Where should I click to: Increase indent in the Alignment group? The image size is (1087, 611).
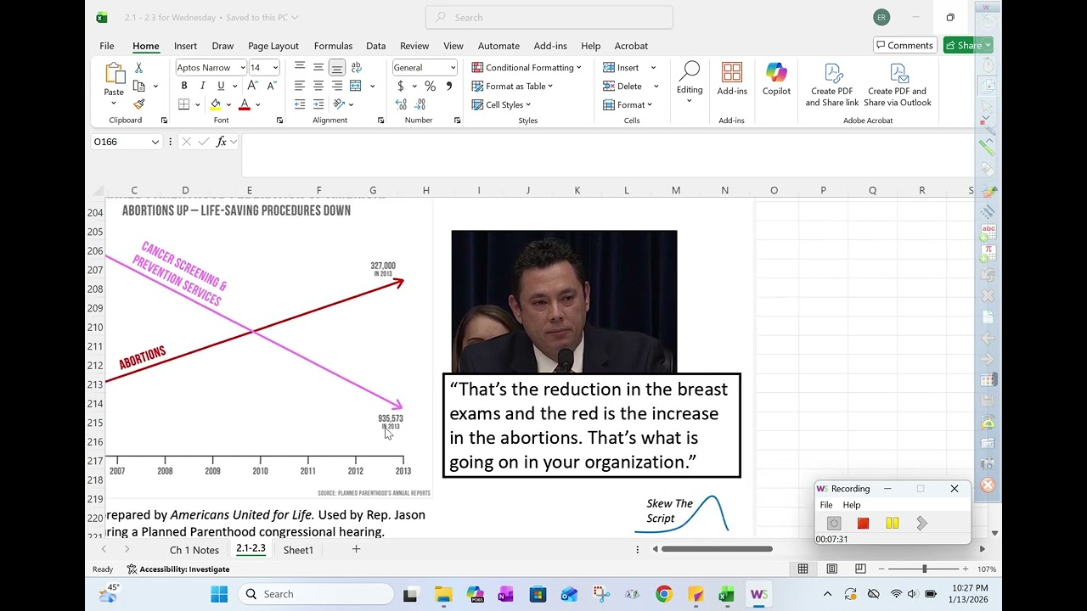(318, 104)
